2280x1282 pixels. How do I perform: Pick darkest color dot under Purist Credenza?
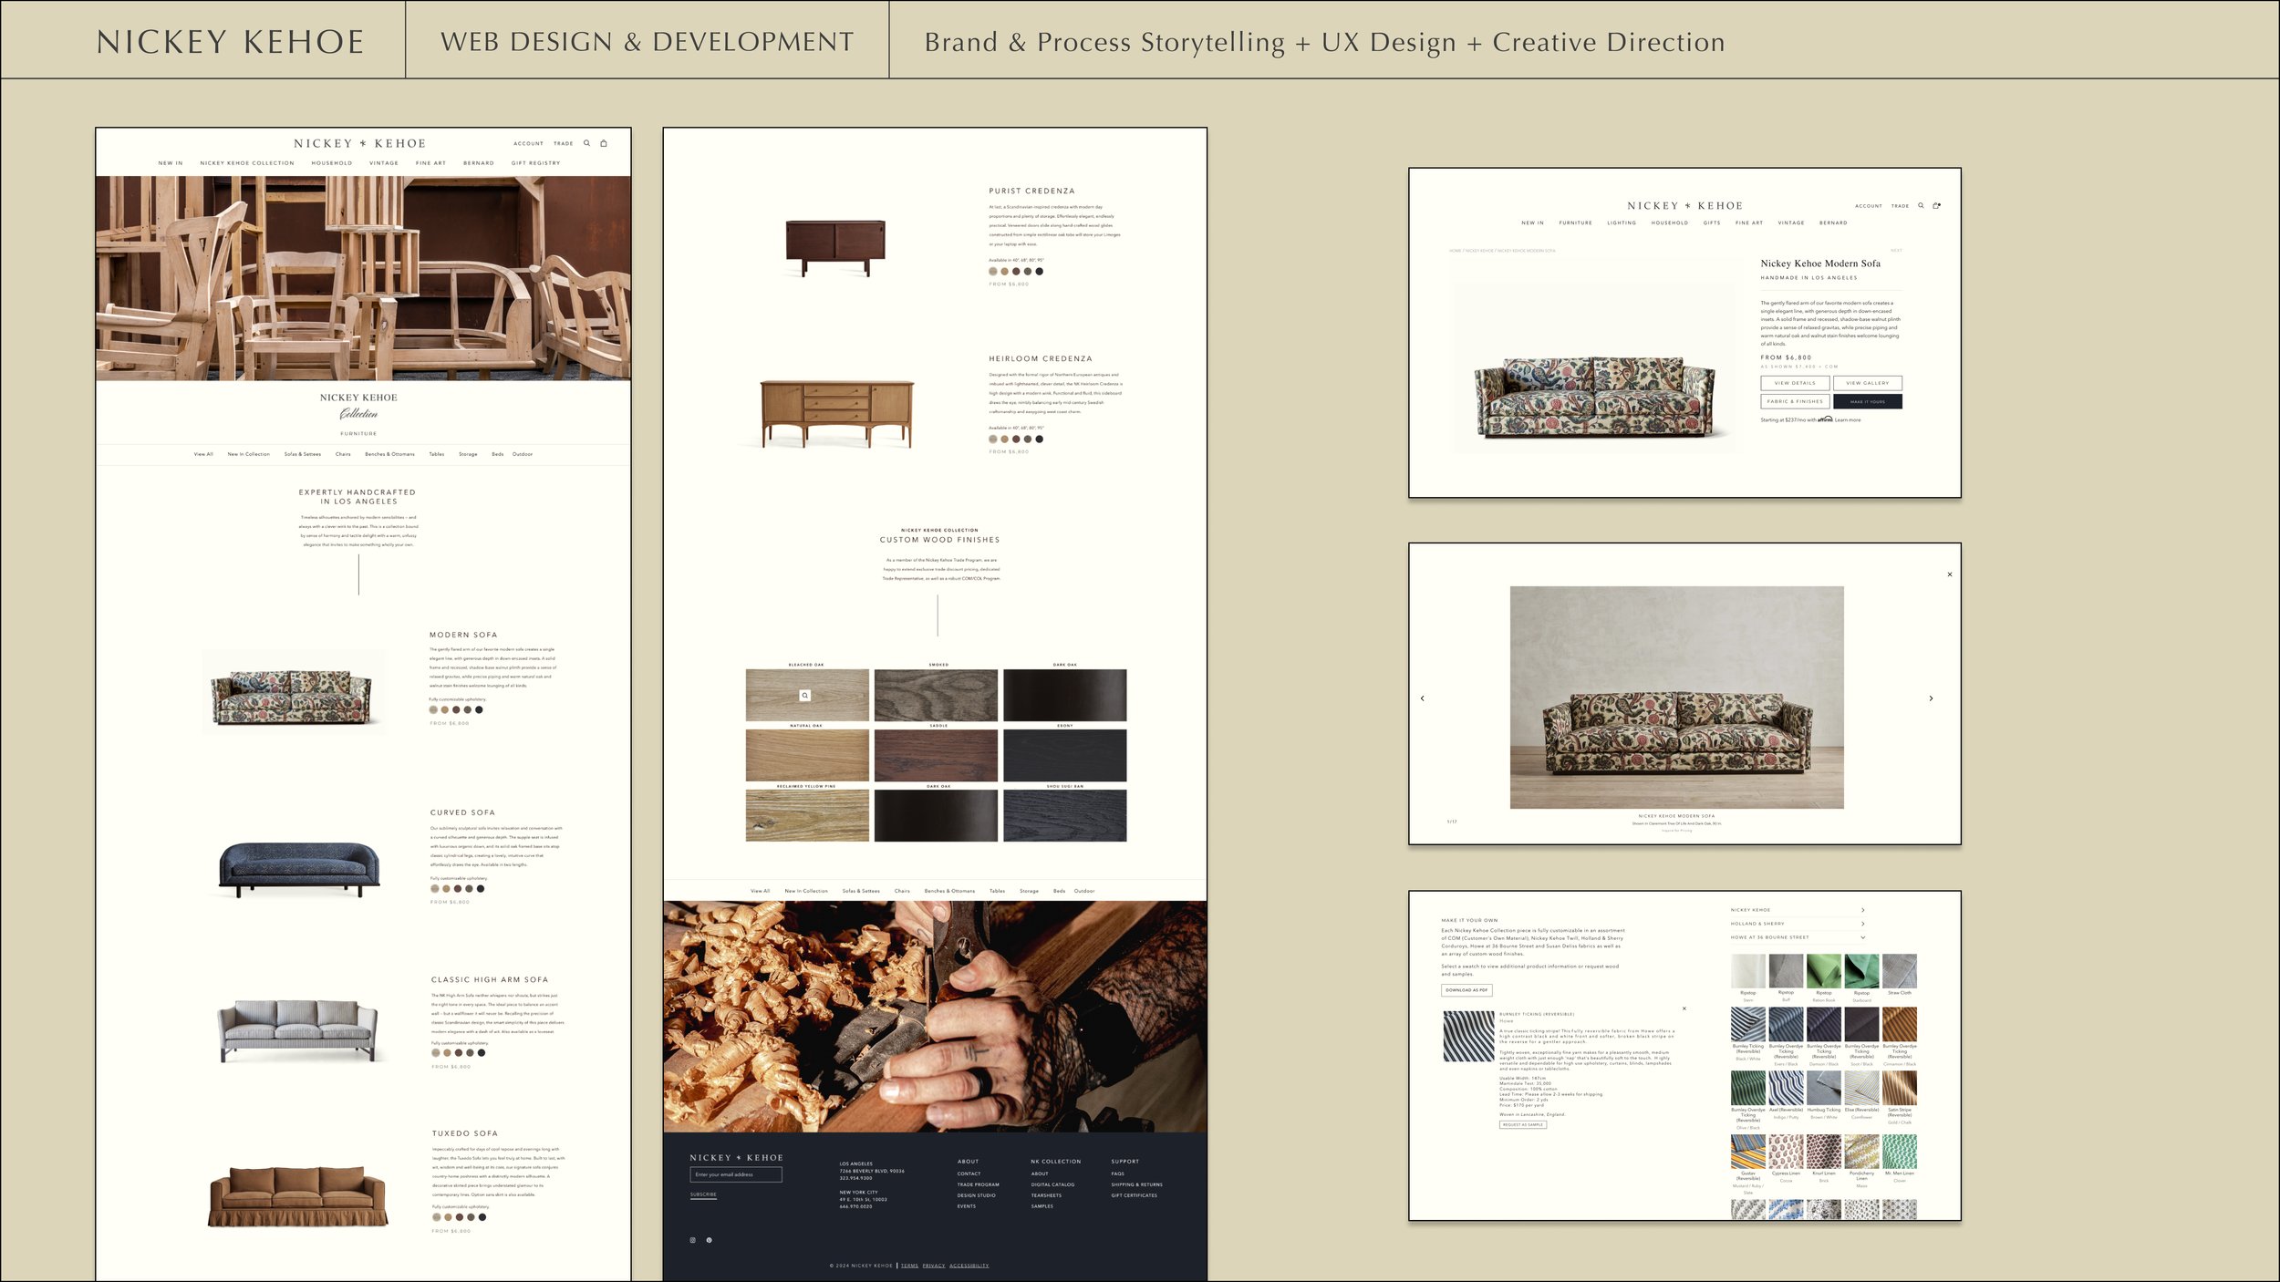1039,271
